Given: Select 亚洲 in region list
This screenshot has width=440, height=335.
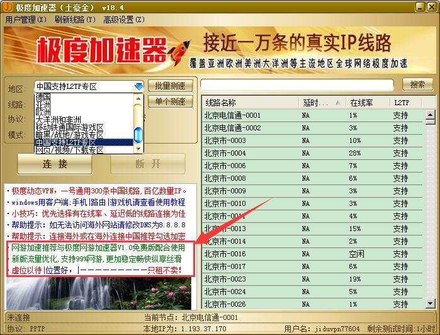Looking at the screenshot, I should pyautogui.click(x=84, y=105).
